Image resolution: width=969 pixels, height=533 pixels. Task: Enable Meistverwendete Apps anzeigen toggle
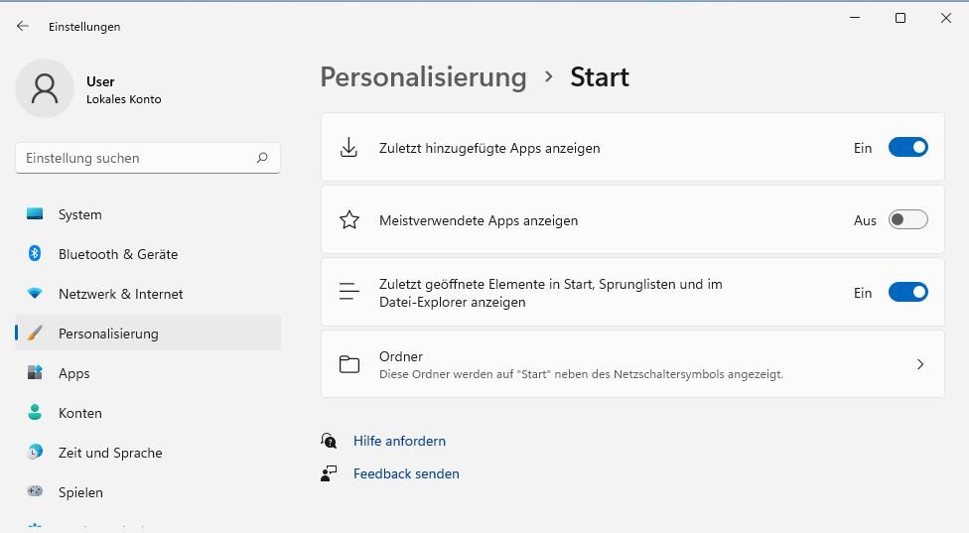click(907, 220)
